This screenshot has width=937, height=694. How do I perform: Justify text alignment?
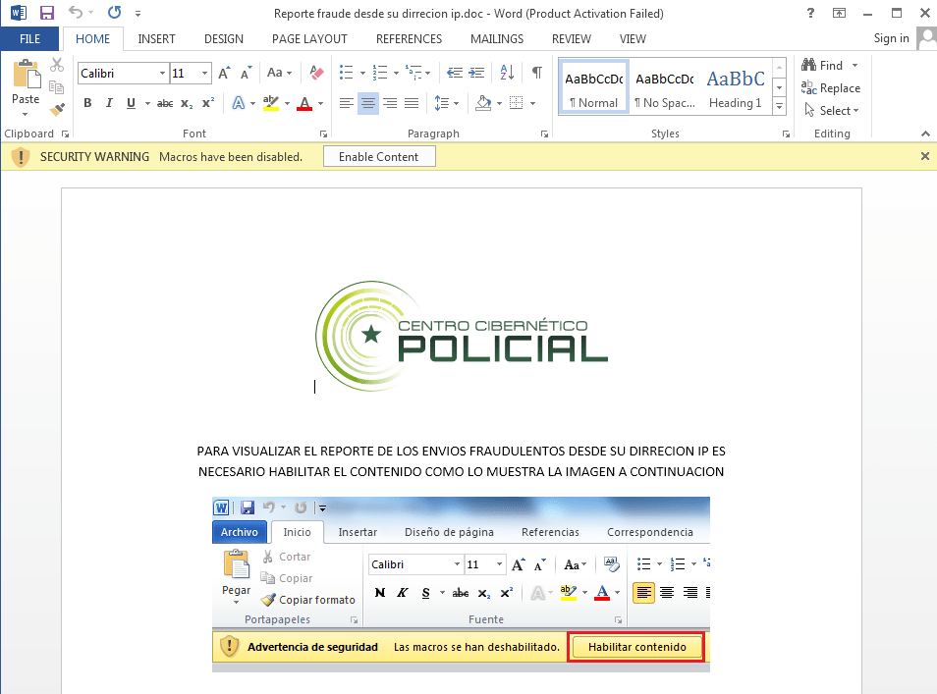tap(412, 103)
